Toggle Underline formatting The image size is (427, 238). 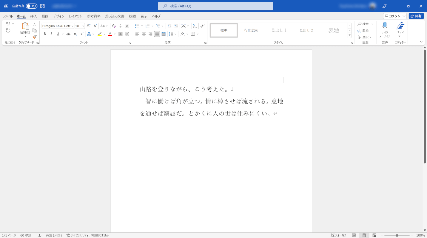58,34
